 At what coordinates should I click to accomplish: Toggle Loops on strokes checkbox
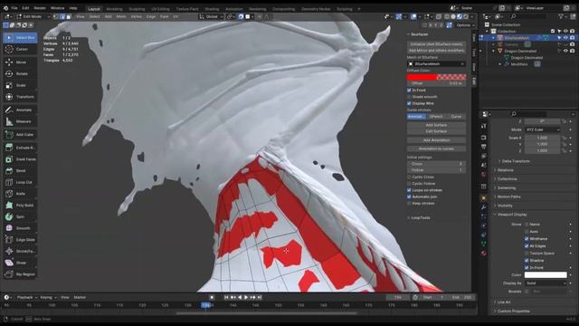409,190
